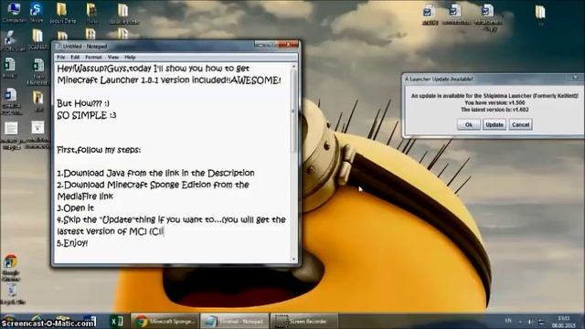
Task: Open the File menu in Notepad
Action: click(x=61, y=57)
